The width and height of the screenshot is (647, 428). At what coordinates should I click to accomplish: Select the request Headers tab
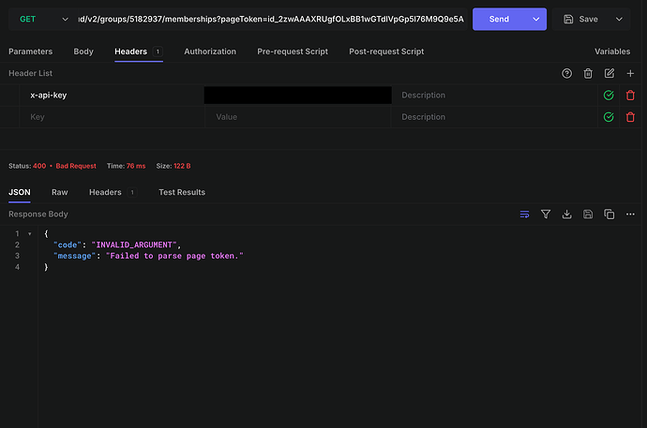(139, 52)
